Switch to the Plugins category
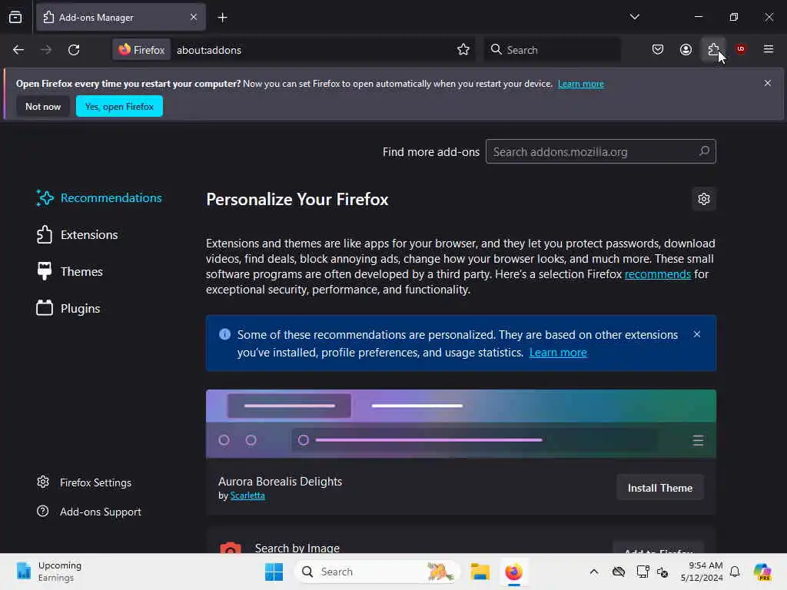 (x=68, y=309)
